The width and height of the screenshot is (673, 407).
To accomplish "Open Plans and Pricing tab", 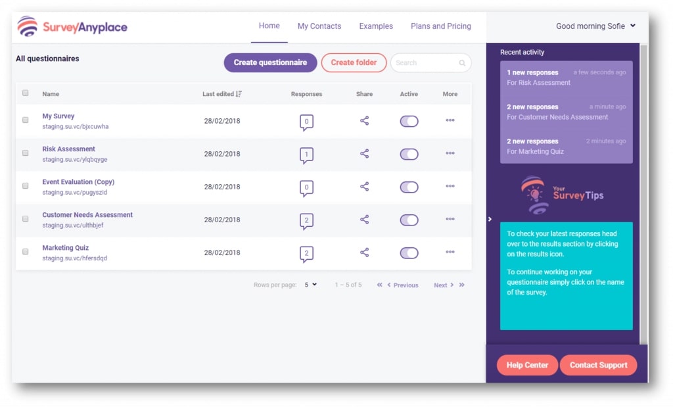I will [x=440, y=26].
